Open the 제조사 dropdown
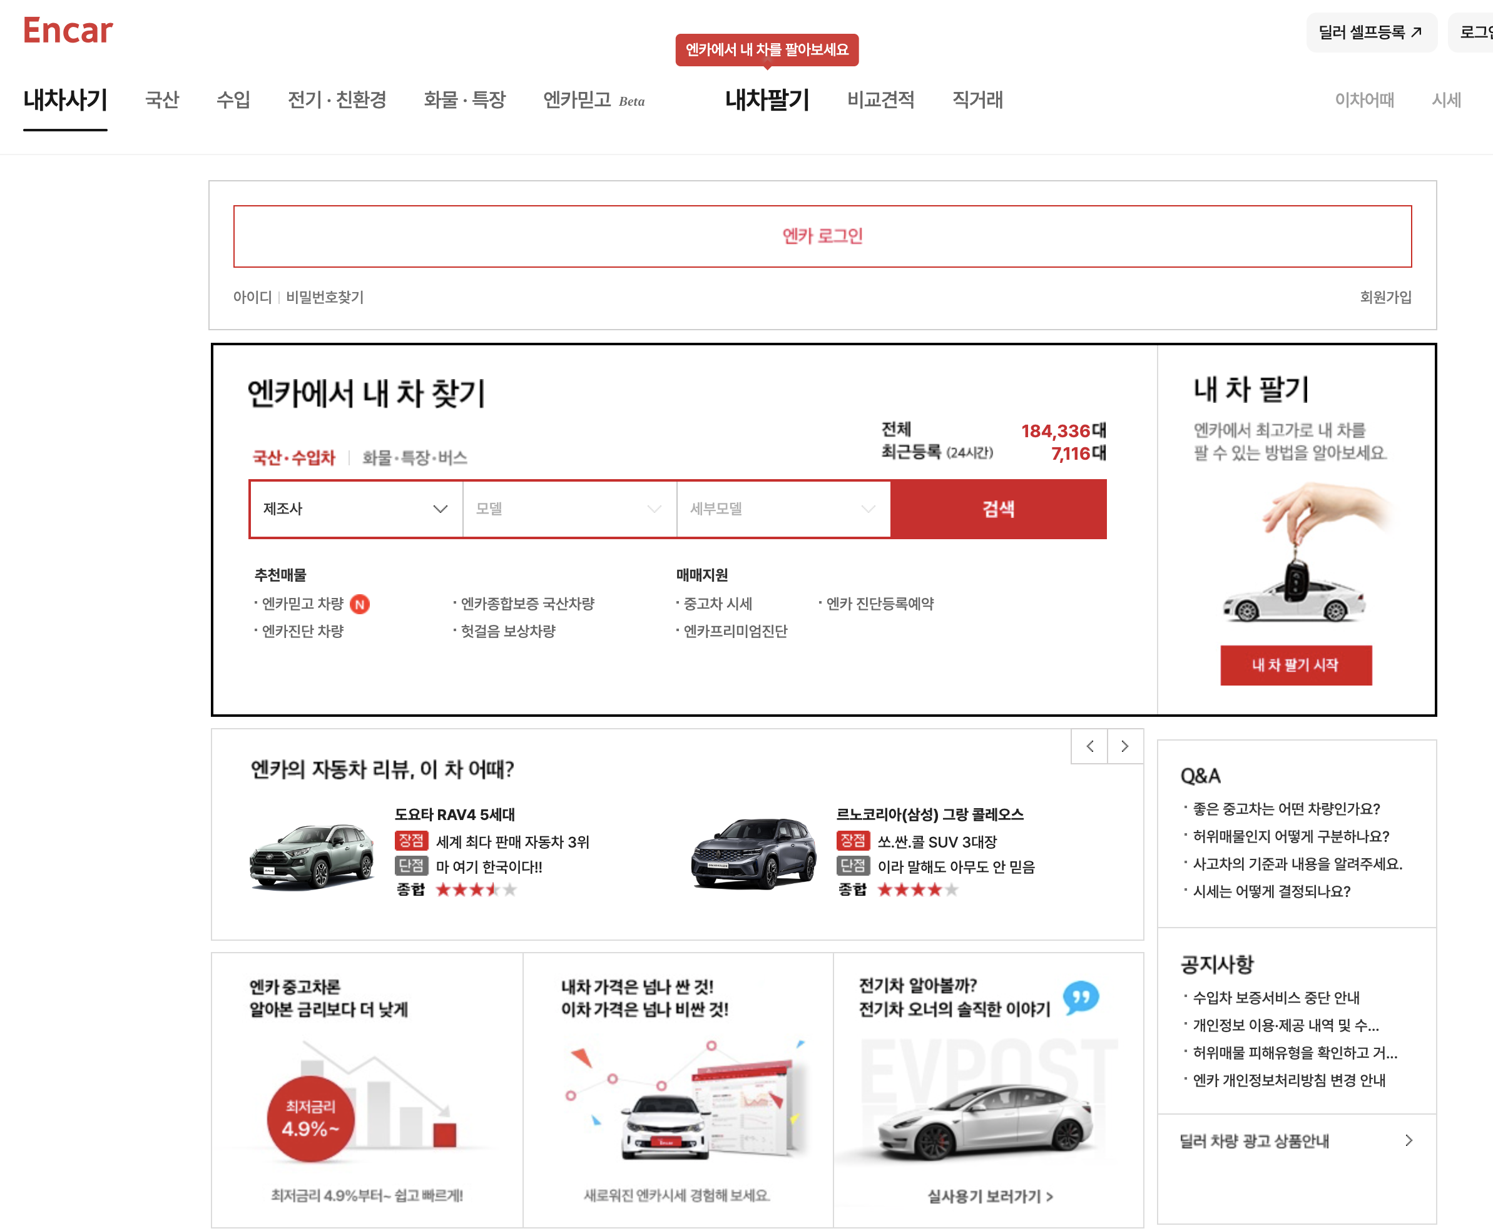Image resolution: width=1493 pixels, height=1231 pixels. (x=355, y=509)
